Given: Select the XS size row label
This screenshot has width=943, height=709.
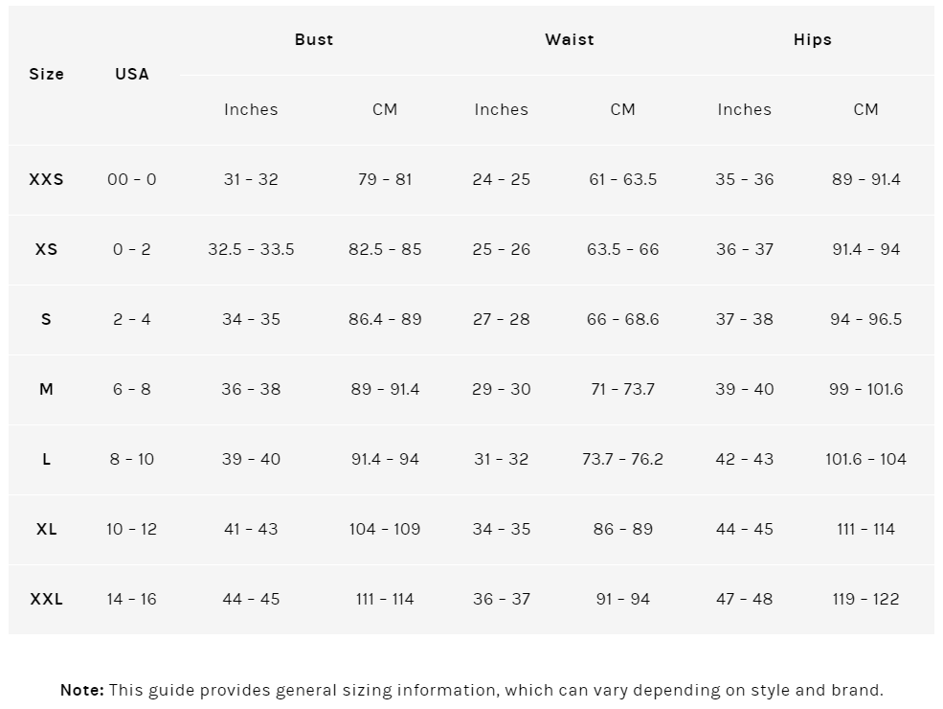Looking at the screenshot, I should 46,249.
